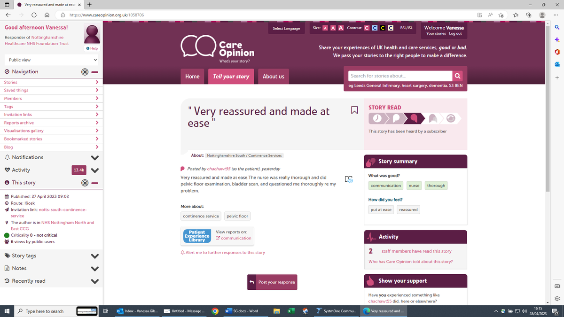Toggle the This story panel pin circle
The image size is (564, 317).
pyautogui.click(x=85, y=183)
